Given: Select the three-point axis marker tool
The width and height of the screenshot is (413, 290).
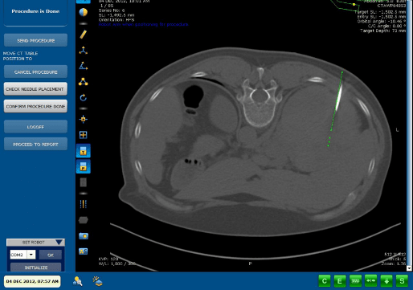Looking at the screenshot, I should coord(84,50).
